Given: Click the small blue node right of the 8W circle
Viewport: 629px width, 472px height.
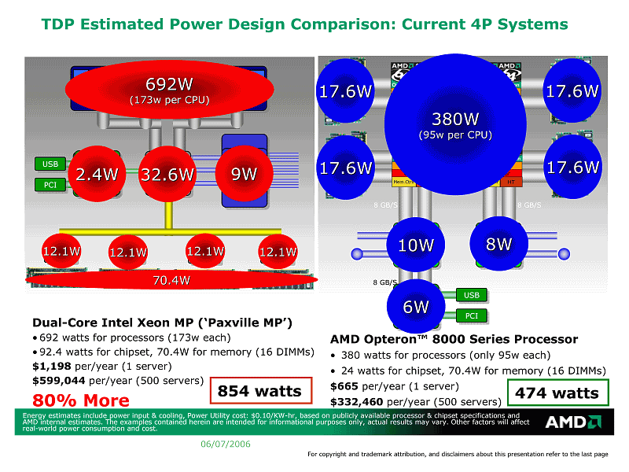Looking at the screenshot, I should 564,253.
